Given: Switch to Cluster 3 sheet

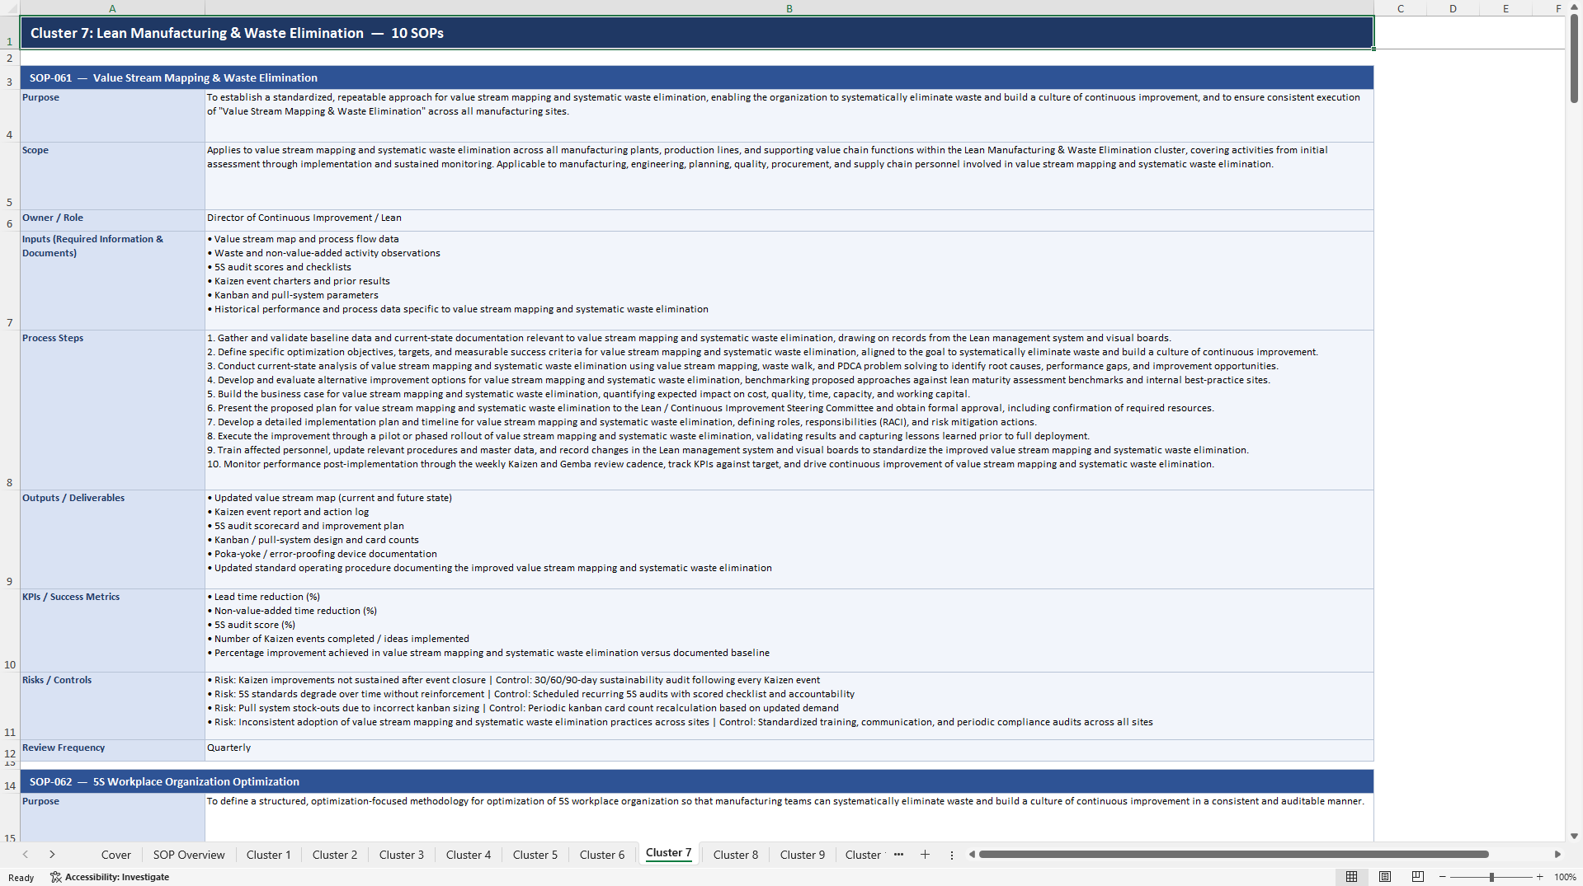Looking at the screenshot, I should point(402,855).
